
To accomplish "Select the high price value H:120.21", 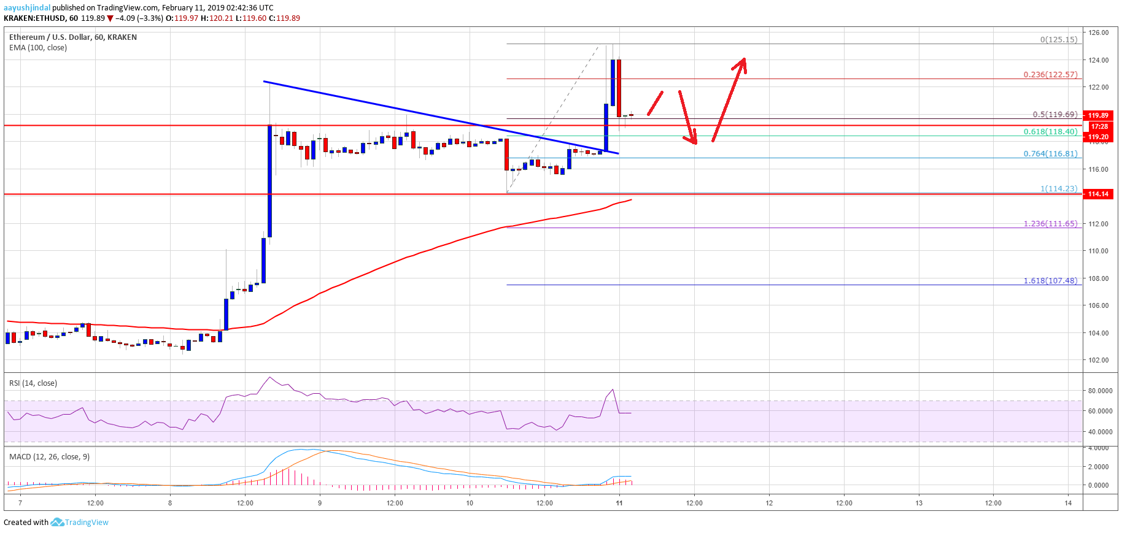I will (217, 18).
